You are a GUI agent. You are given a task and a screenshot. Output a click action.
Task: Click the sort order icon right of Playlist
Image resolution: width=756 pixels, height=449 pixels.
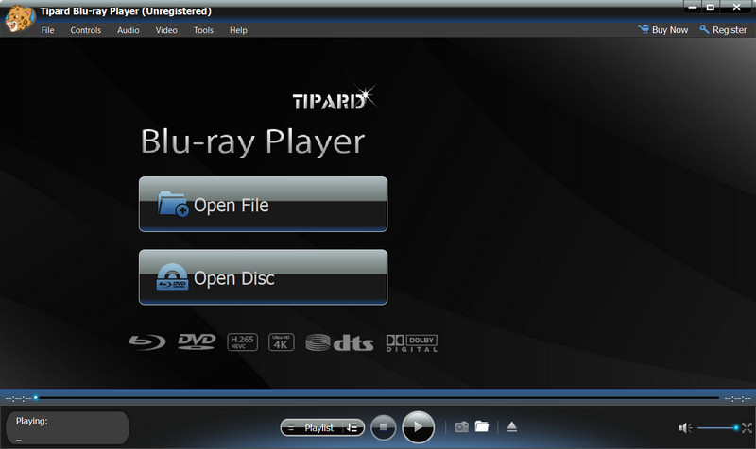[352, 428]
